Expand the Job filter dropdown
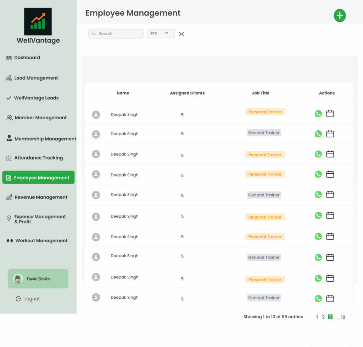This screenshot has width=363, height=347. click(161, 33)
